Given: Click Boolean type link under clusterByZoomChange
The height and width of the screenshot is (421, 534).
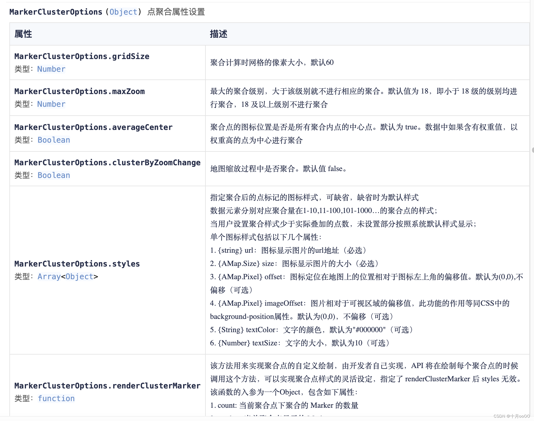Looking at the screenshot, I should click(x=54, y=175).
